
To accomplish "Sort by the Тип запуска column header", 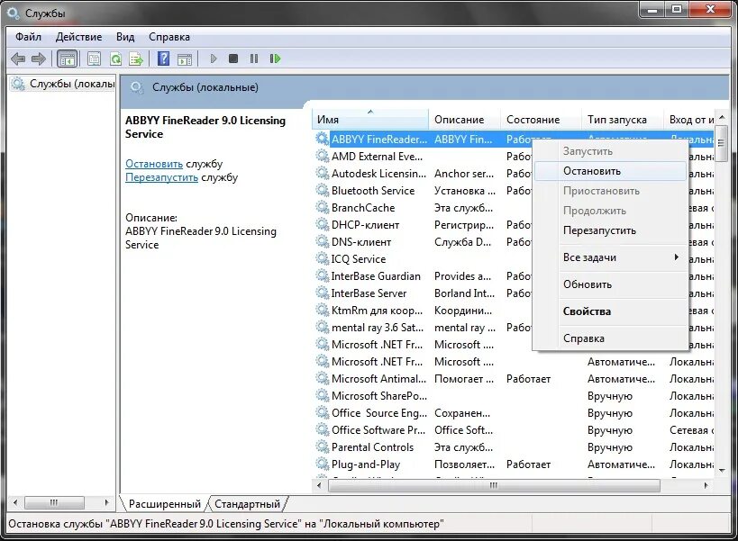I will coord(623,120).
